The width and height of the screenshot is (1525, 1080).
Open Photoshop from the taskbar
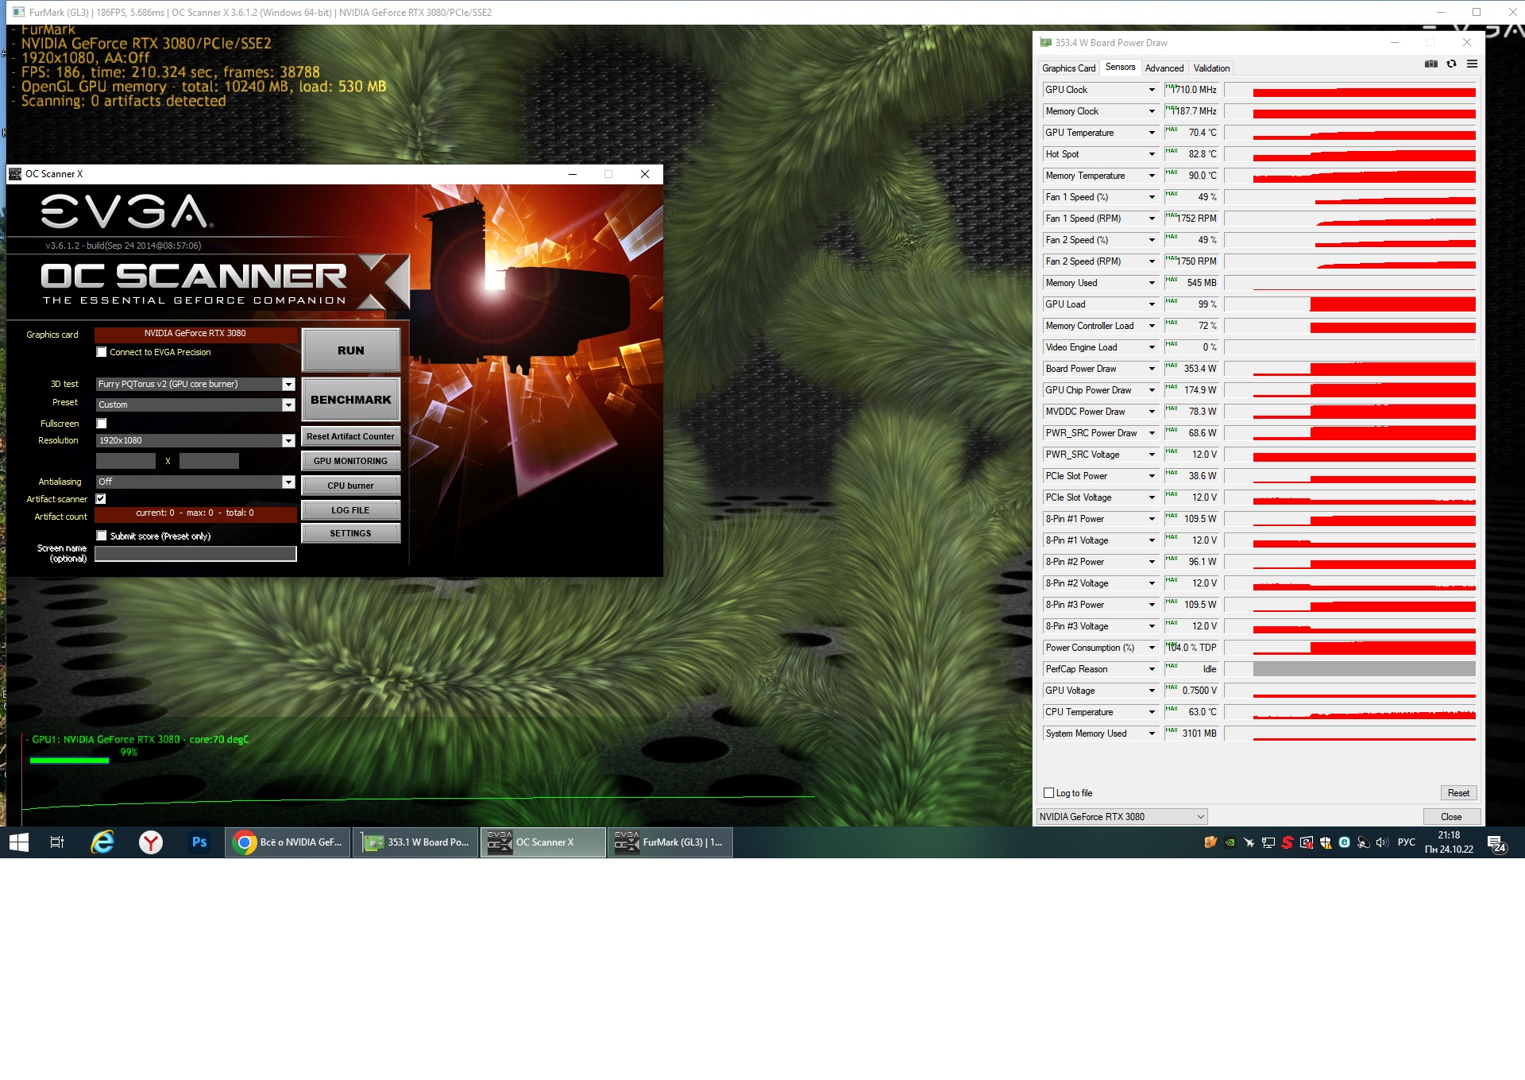click(x=199, y=842)
